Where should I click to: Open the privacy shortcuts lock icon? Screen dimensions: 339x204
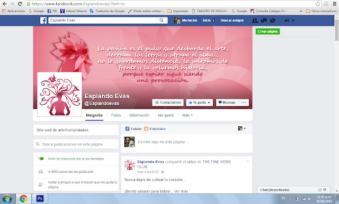287,20
